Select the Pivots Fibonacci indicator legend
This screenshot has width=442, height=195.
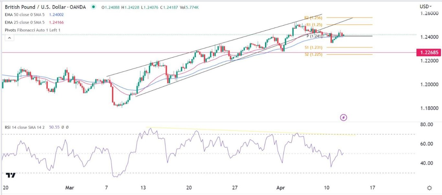point(33,30)
